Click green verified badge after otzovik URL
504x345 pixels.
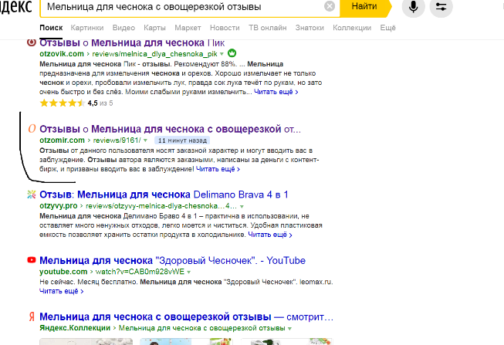(x=232, y=53)
